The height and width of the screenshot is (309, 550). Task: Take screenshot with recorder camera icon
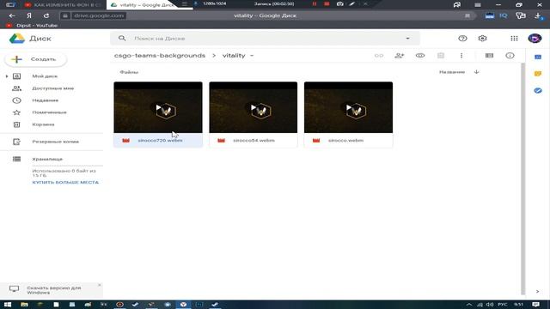coord(340,3)
